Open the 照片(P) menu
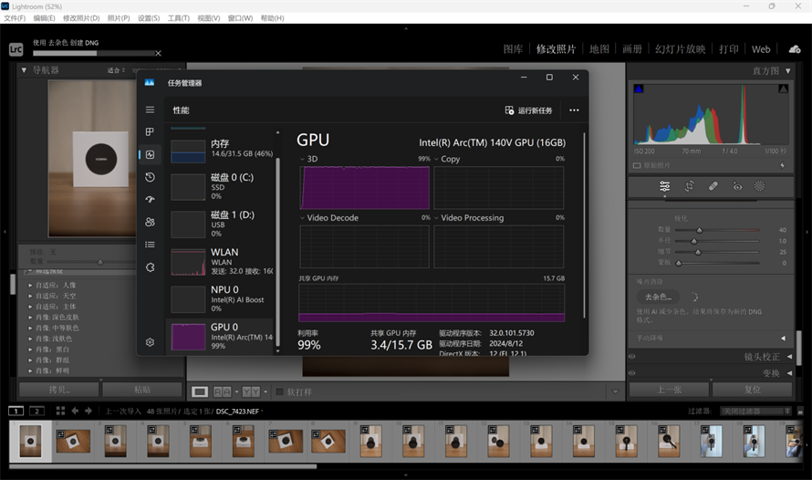The height and width of the screenshot is (480, 812). point(119,18)
